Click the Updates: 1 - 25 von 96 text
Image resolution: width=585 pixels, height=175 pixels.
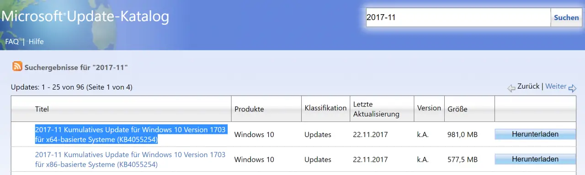pos(71,87)
